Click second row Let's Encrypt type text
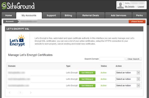 pyautogui.click(x=72, y=79)
